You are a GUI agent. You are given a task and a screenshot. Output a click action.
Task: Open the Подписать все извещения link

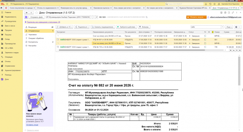pos(43,22)
